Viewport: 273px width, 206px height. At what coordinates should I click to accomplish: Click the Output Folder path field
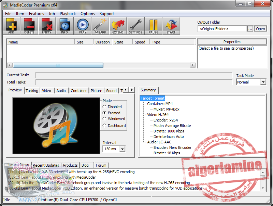pos(222,29)
